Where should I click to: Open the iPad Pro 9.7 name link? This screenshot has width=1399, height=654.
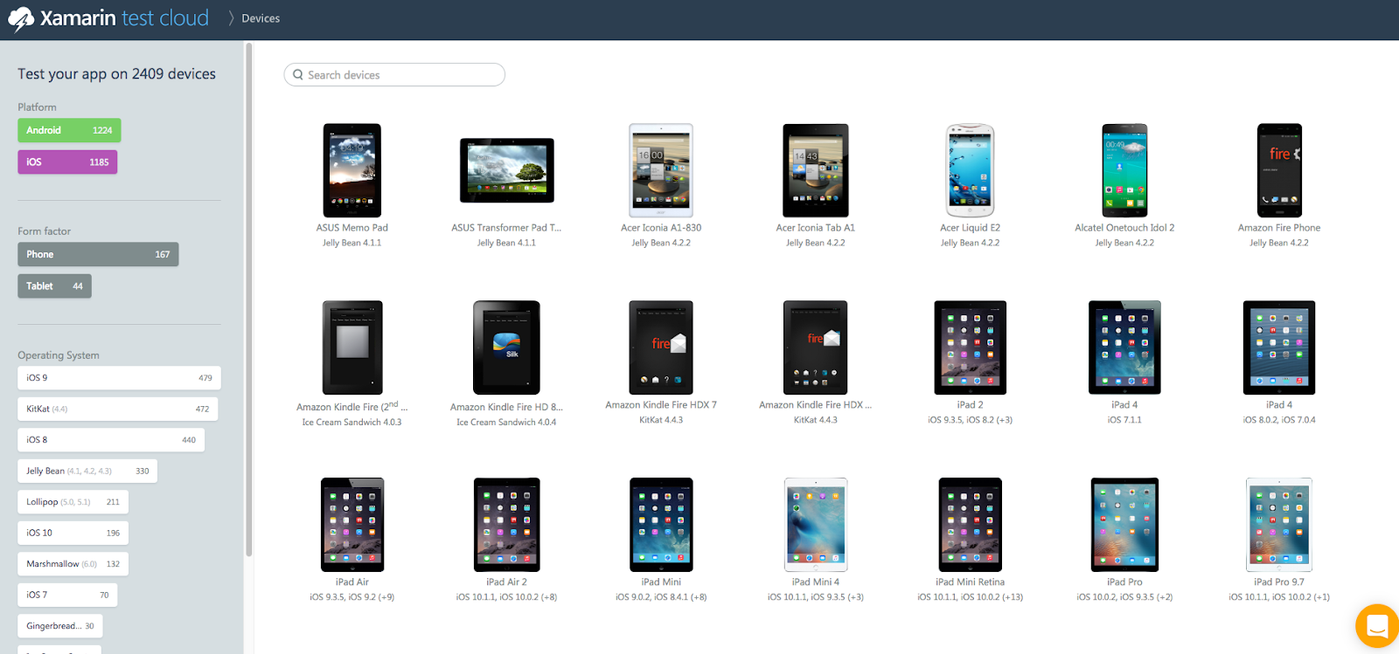pos(1279,582)
